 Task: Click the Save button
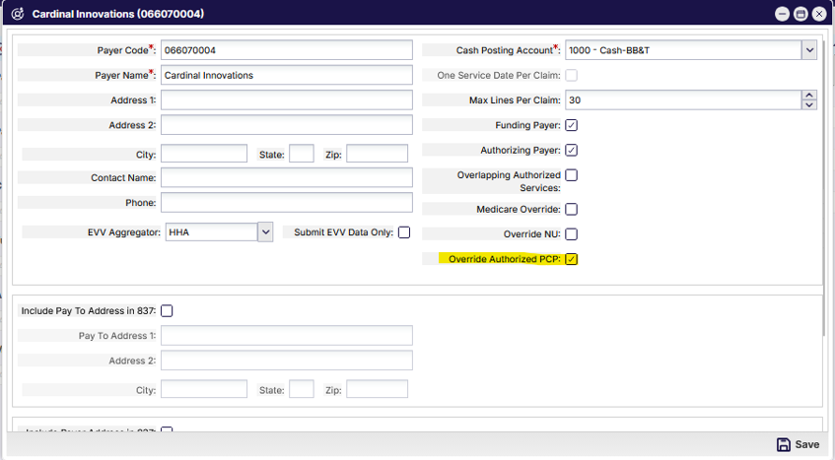tap(798, 444)
